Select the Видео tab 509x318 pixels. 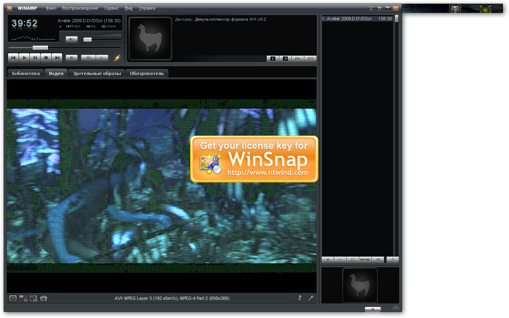point(56,73)
